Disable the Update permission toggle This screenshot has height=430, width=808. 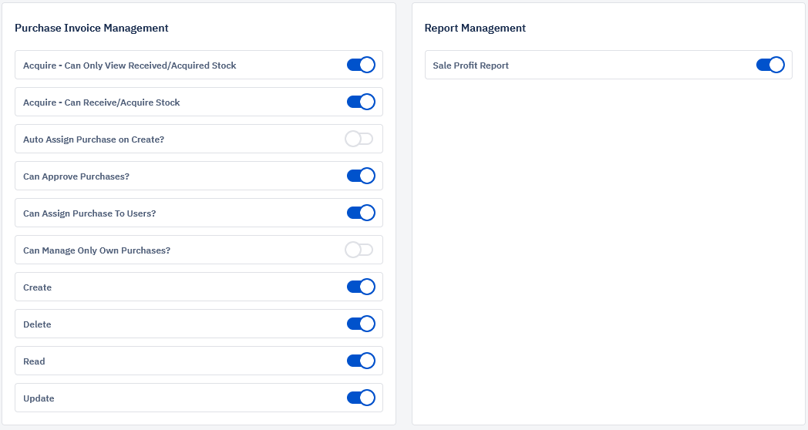[x=361, y=398]
